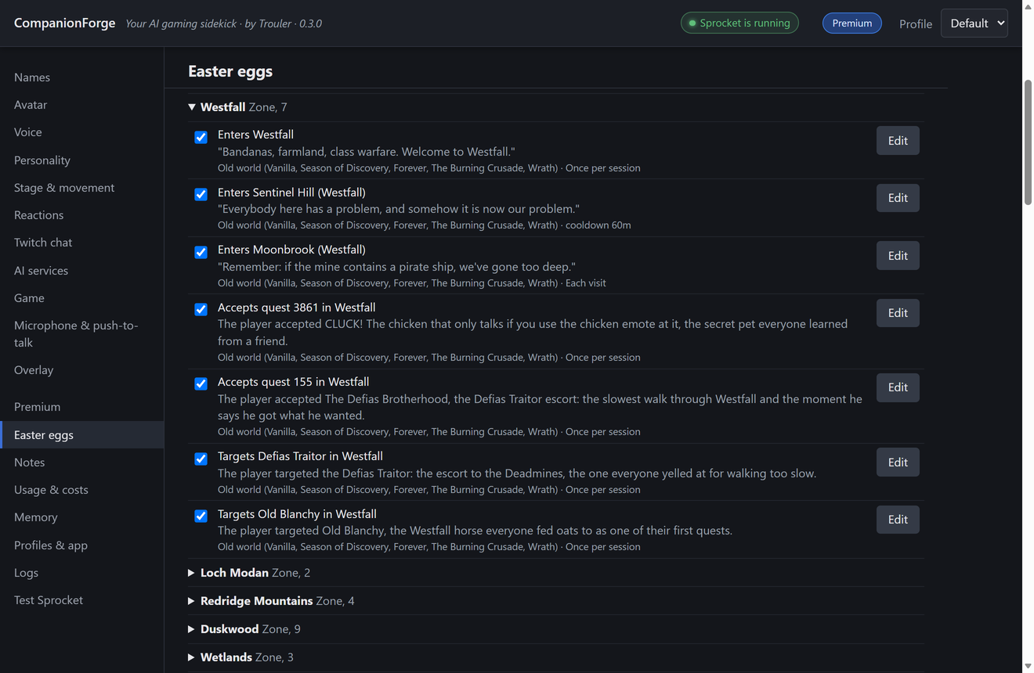Click the page vertical scrollbar thumb

coord(1028,142)
